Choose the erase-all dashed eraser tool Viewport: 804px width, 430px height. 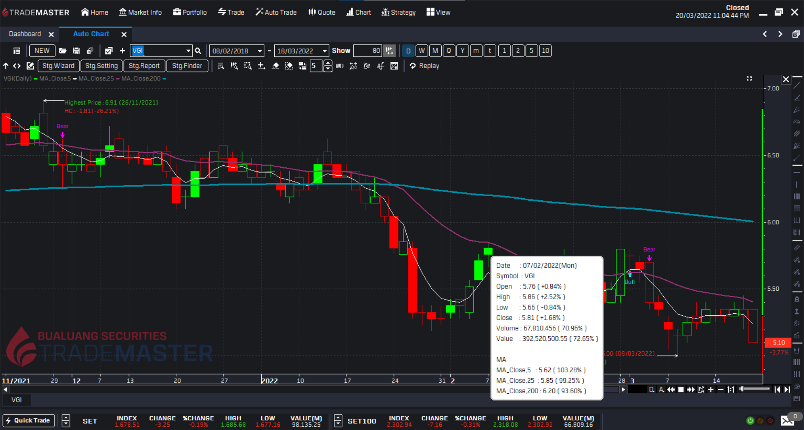[x=289, y=66]
